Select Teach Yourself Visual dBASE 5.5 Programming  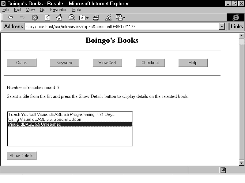pyautogui.click(x=70, y=115)
